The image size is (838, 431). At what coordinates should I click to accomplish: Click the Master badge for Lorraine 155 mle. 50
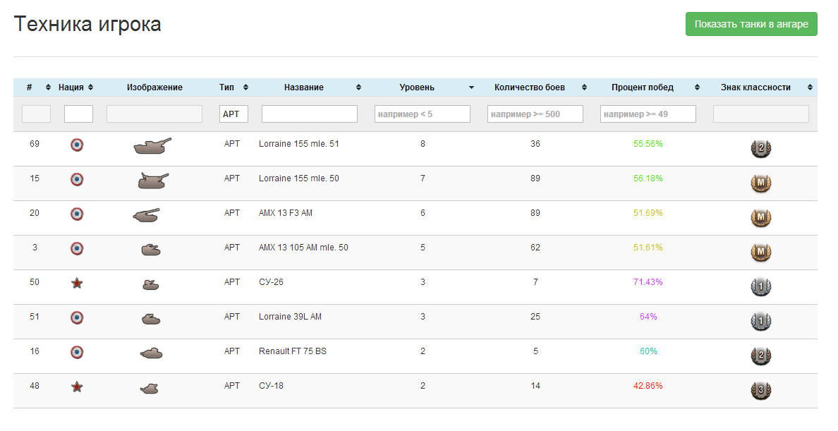760,183
